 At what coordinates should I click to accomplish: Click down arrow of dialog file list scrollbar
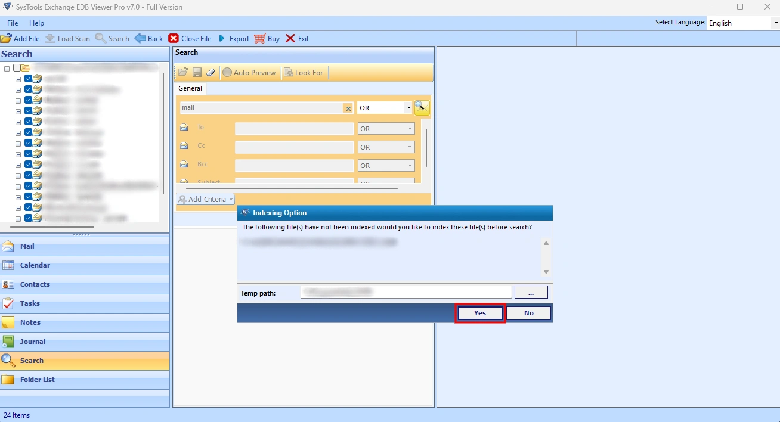coord(546,272)
